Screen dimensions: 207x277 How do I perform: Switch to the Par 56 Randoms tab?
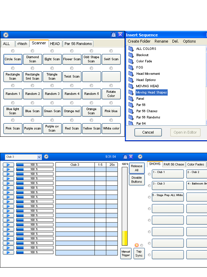click(78, 44)
